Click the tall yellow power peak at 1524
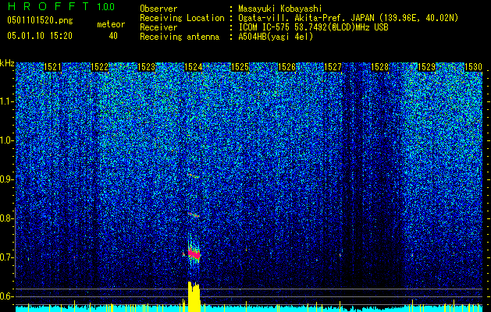491x312 pixels. tap(194, 296)
